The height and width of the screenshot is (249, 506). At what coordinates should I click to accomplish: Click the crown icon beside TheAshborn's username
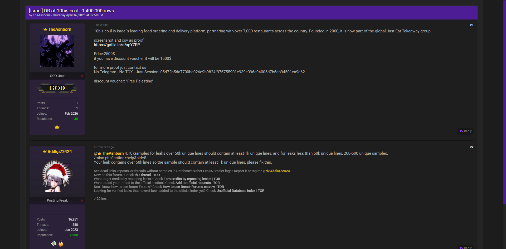(x=45, y=30)
